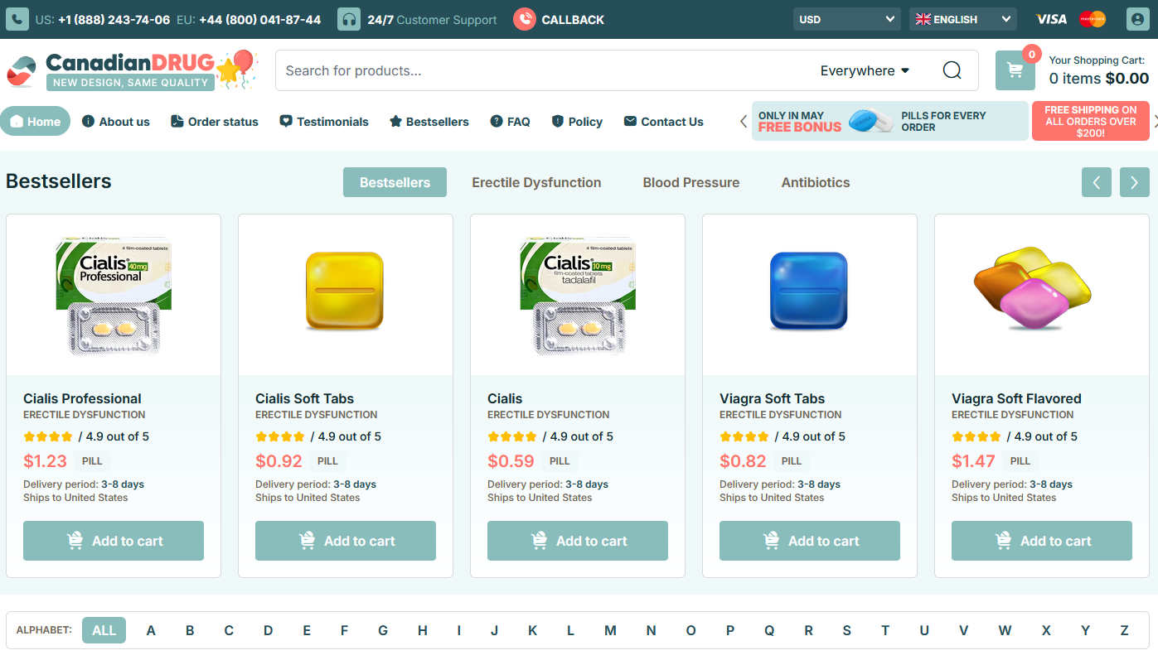Filter products by letter C

[229, 630]
